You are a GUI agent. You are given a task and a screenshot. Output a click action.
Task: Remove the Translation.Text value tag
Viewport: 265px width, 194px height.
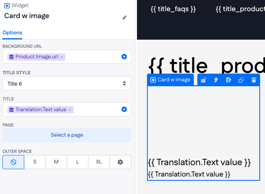70,110
